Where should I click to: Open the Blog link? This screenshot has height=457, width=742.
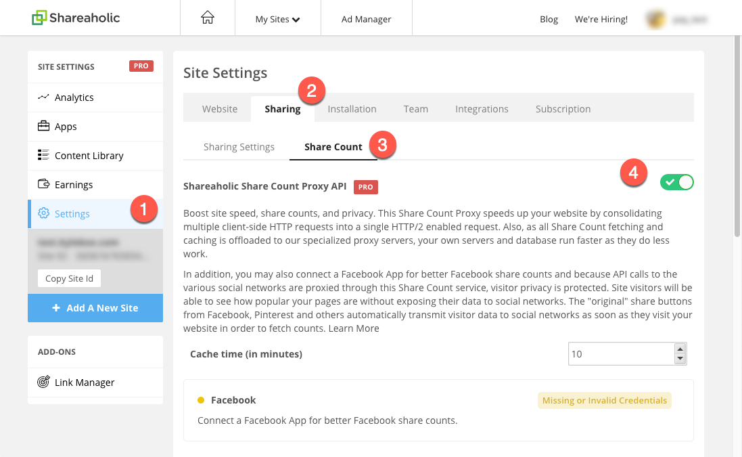point(549,20)
